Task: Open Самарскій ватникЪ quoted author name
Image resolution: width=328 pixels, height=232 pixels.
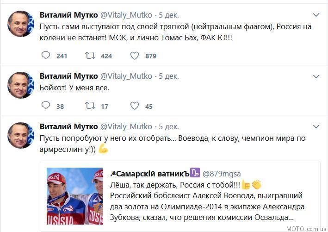Action: 150,174
